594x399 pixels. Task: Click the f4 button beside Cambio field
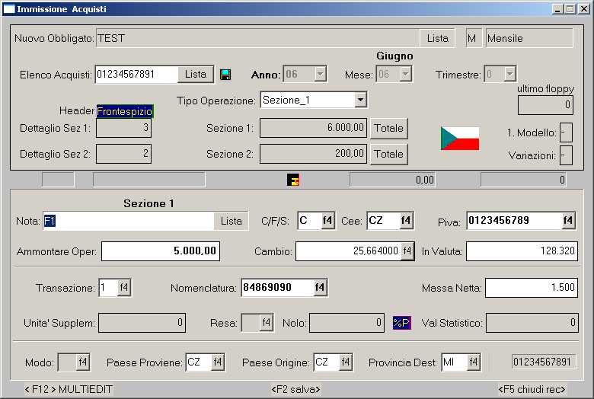pos(407,251)
